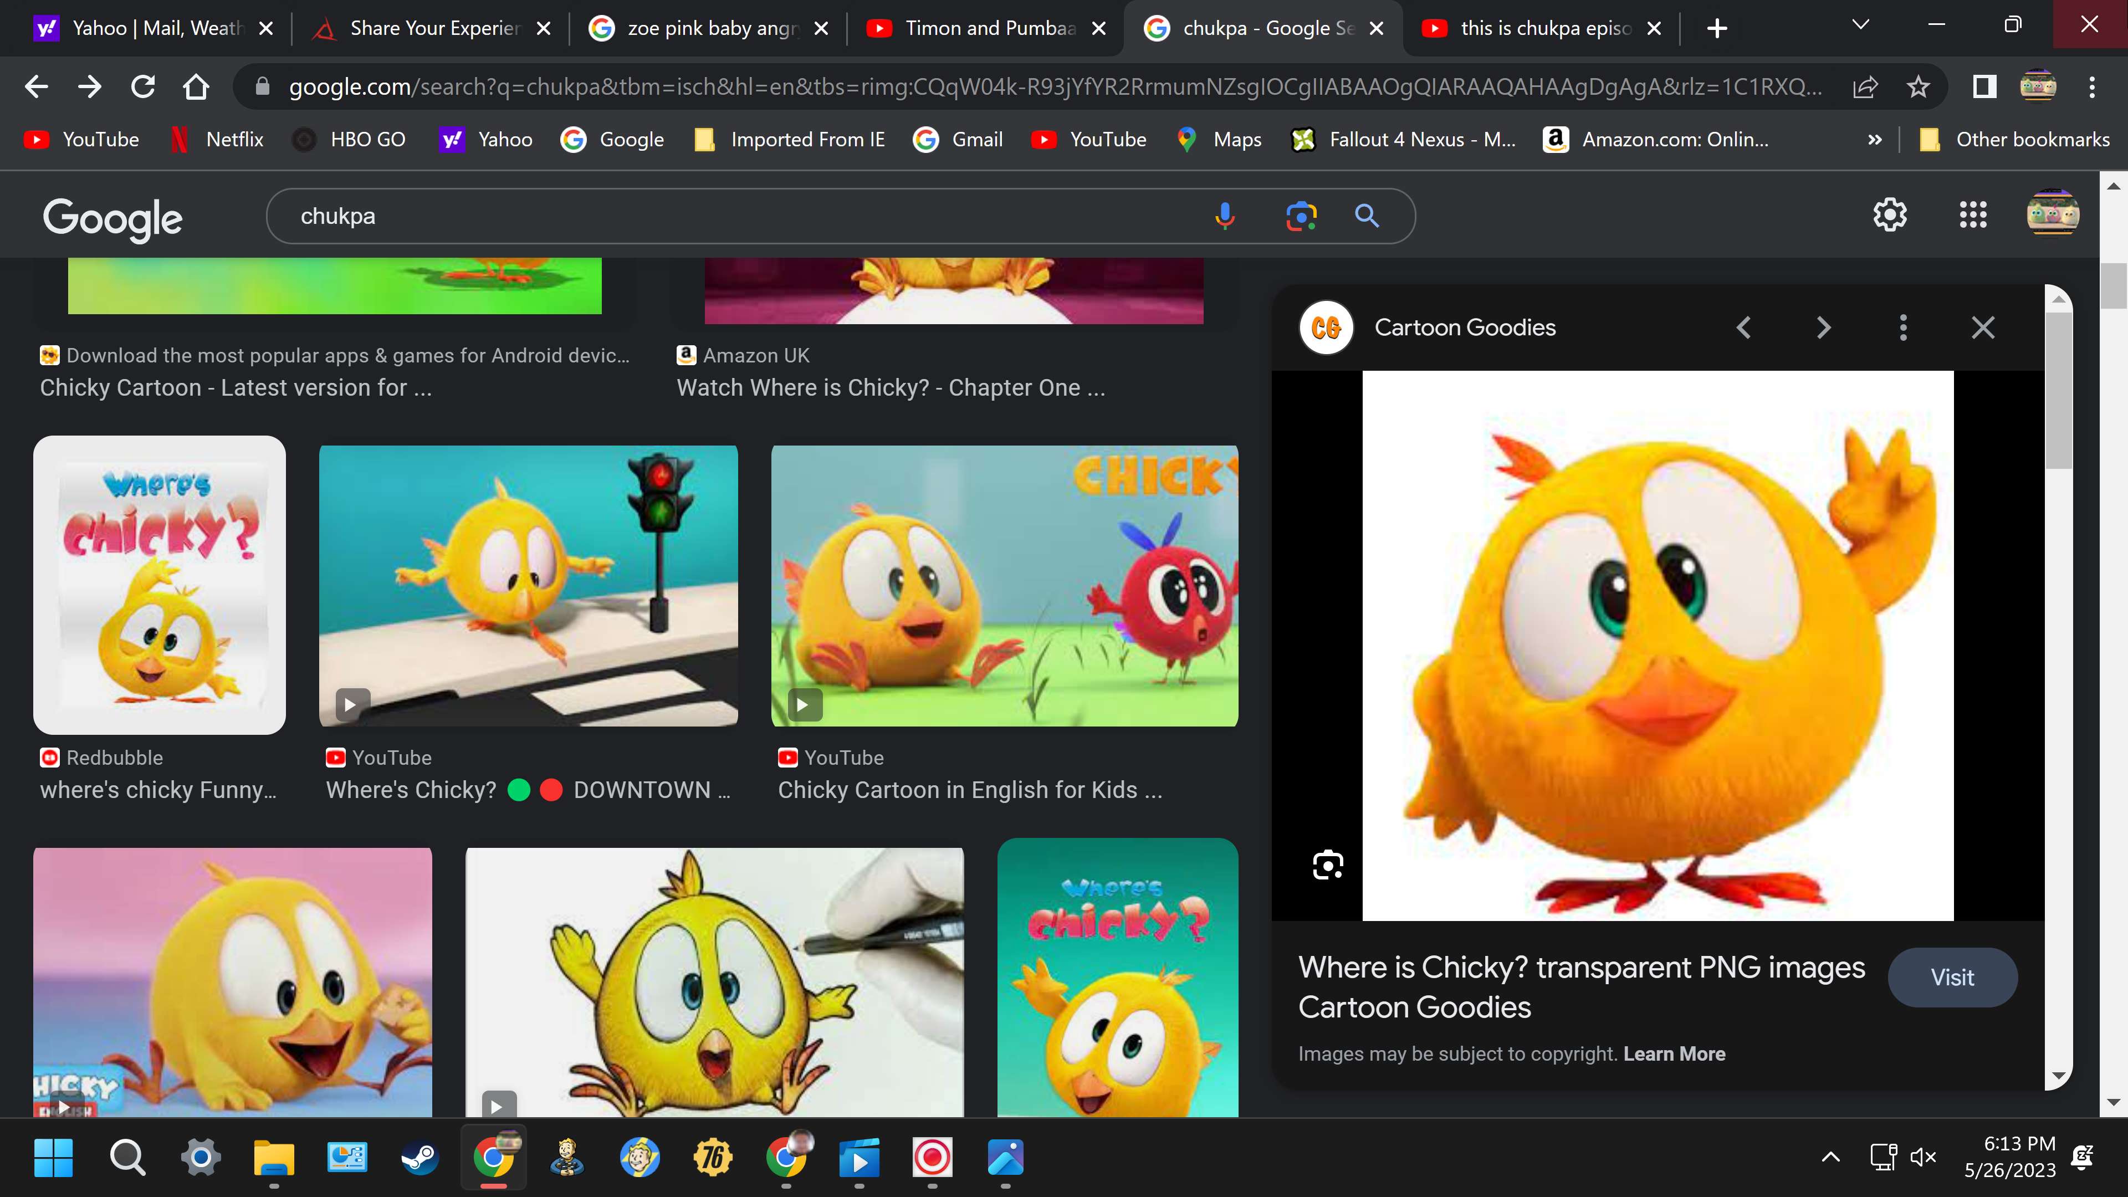Screen dimensions: 2128x1197
Task: Click page vertical scrollbar thumb
Action: point(2113,286)
